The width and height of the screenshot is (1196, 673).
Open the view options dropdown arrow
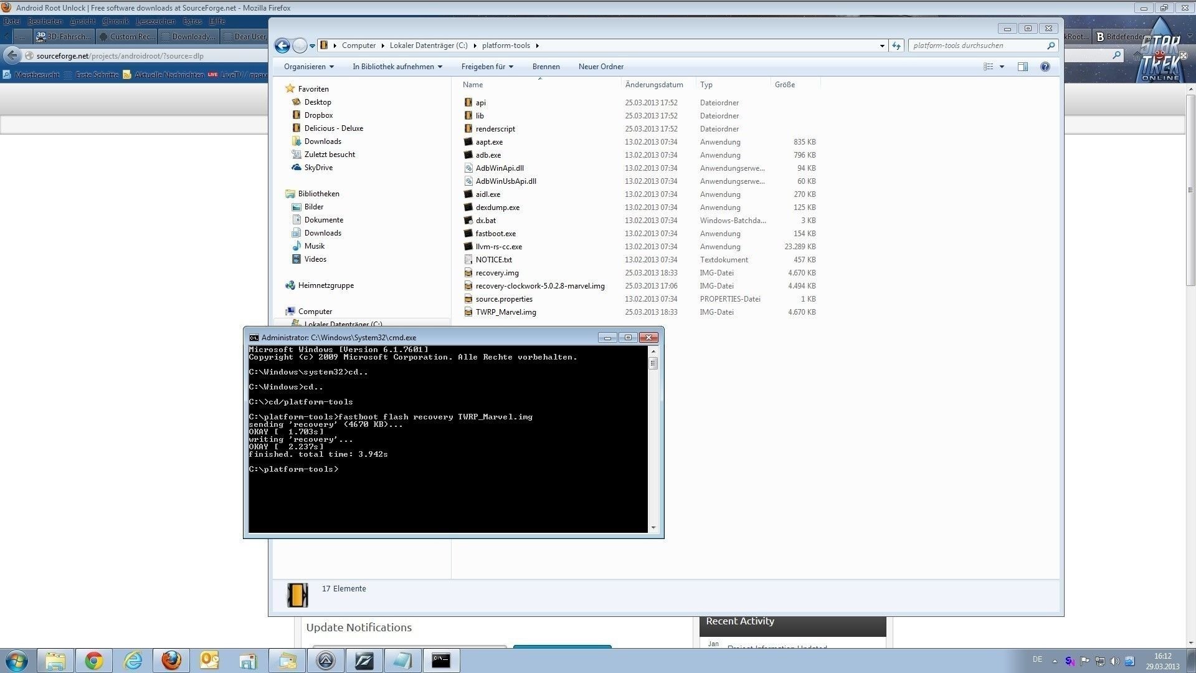click(1002, 67)
